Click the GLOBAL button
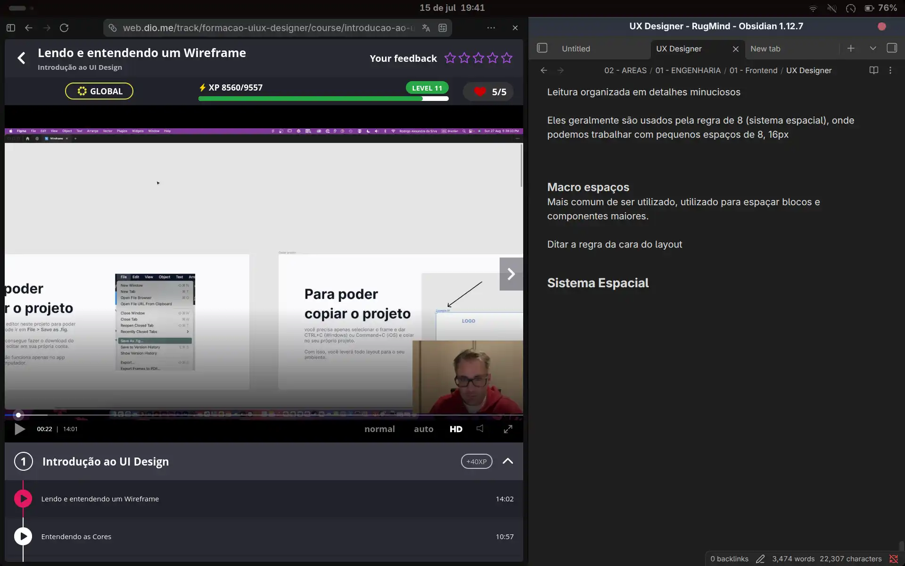905x566 pixels. (x=99, y=91)
